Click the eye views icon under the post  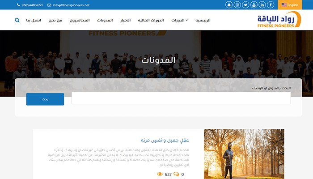[x=160, y=174]
